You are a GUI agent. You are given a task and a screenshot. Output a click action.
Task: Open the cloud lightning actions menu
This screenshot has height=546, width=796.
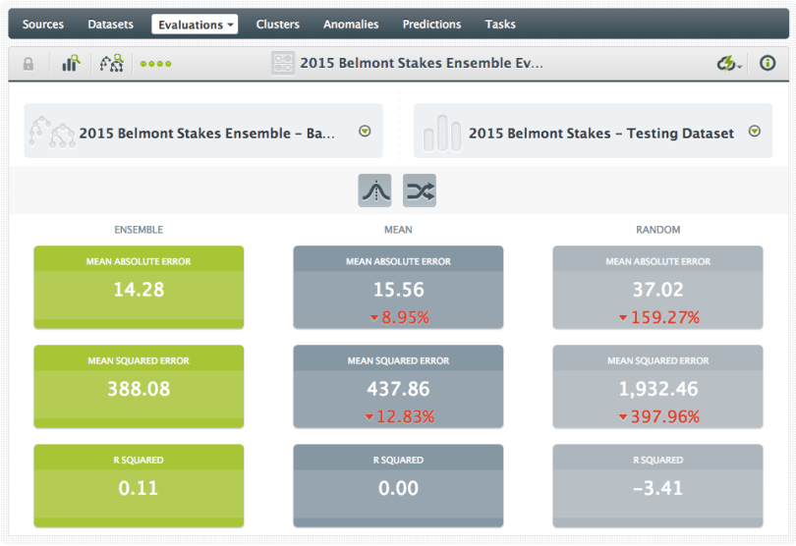(729, 64)
